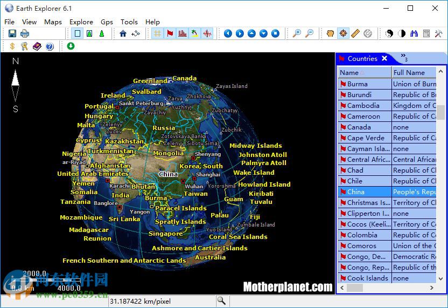Click the binoculars find icon
Viewport: 448px width, 308px height.
[x=414, y=33]
